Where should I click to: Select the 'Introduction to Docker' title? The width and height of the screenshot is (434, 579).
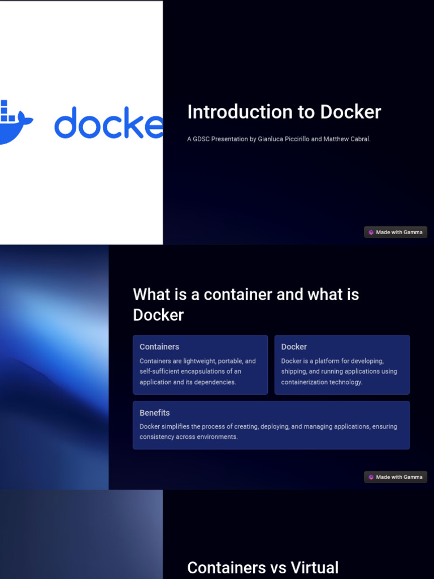click(x=284, y=112)
